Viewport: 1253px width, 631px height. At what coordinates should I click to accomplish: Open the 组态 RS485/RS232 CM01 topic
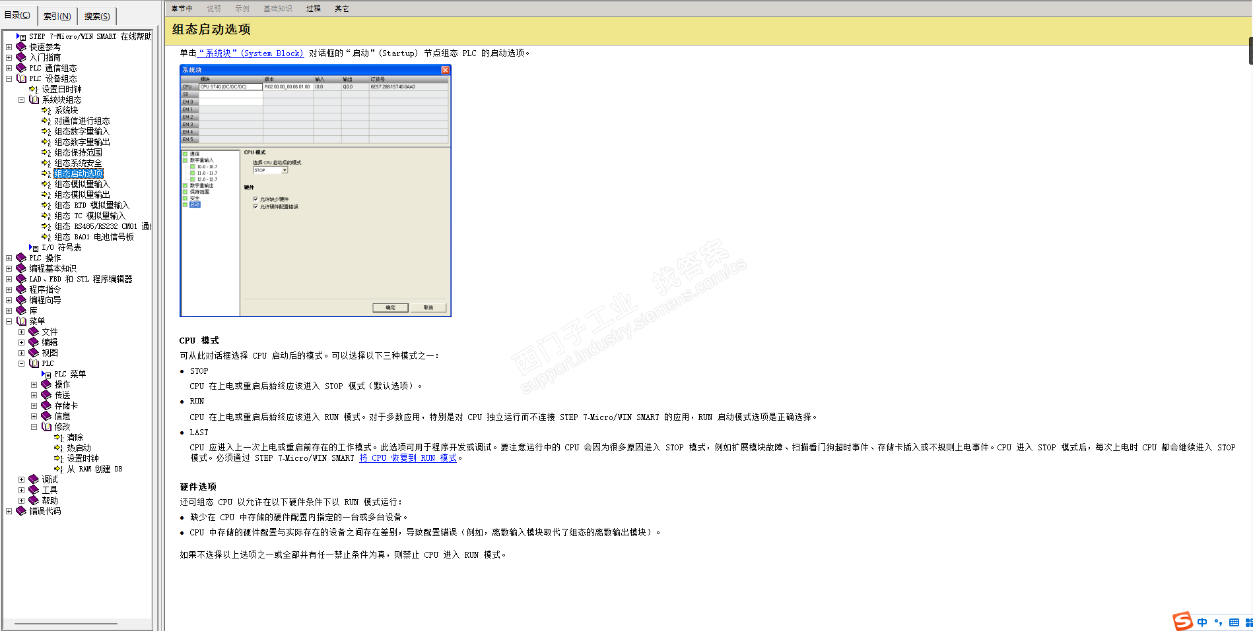coord(102,226)
